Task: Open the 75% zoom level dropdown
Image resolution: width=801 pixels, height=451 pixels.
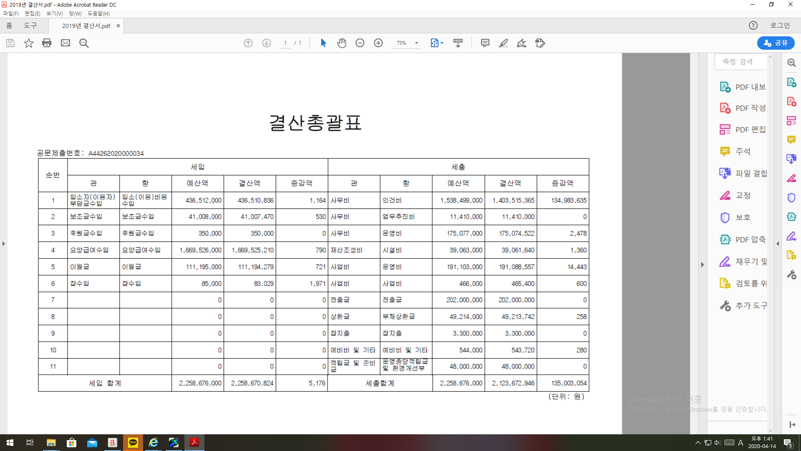Action: [x=416, y=43]
